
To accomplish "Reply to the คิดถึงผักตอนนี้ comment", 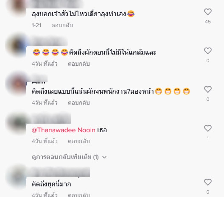I will pyautogui.click(x=79, y=64).
